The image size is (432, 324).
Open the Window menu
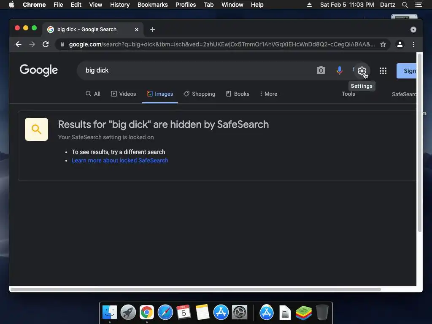point(232,5)
